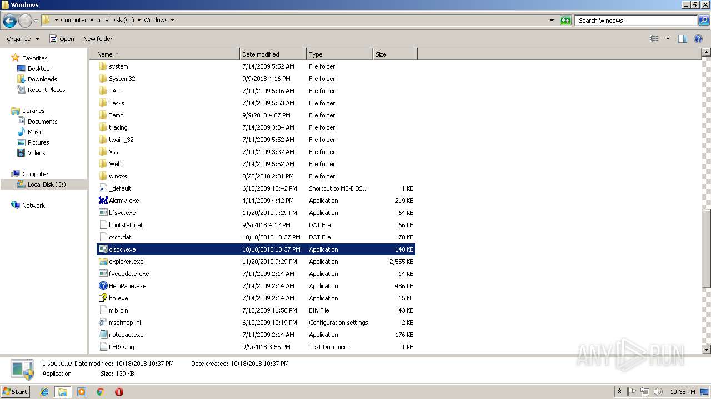
Task: Select the fveupdate.exe icon
Action: pyautogui.click(x=103, y=274)
